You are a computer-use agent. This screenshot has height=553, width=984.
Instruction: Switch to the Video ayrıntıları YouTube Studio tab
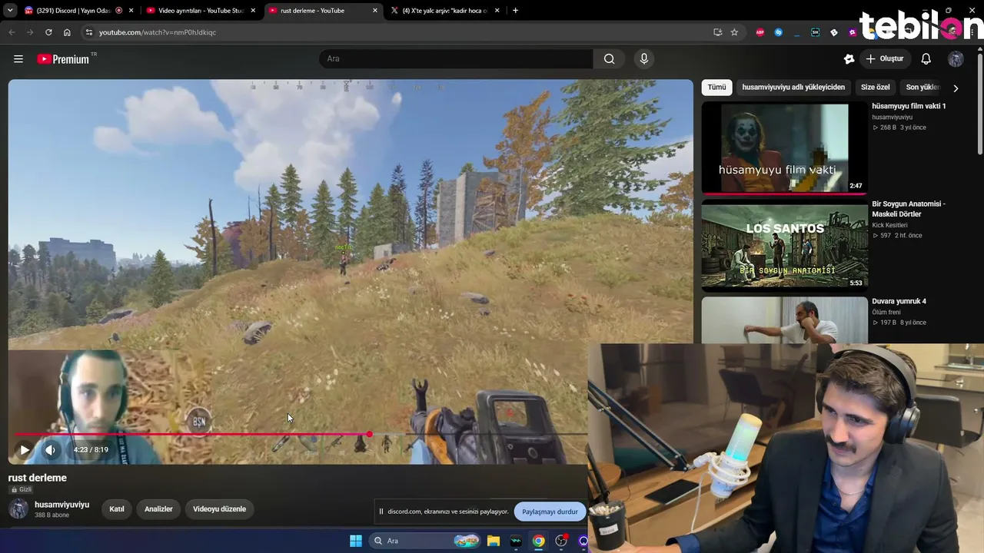click(x=201, y=11)
